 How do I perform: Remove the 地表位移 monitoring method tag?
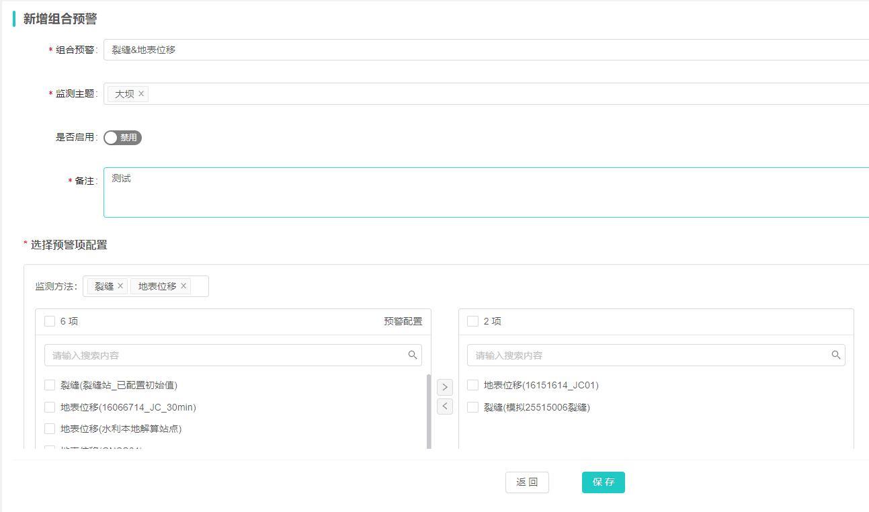click(183, 286)
